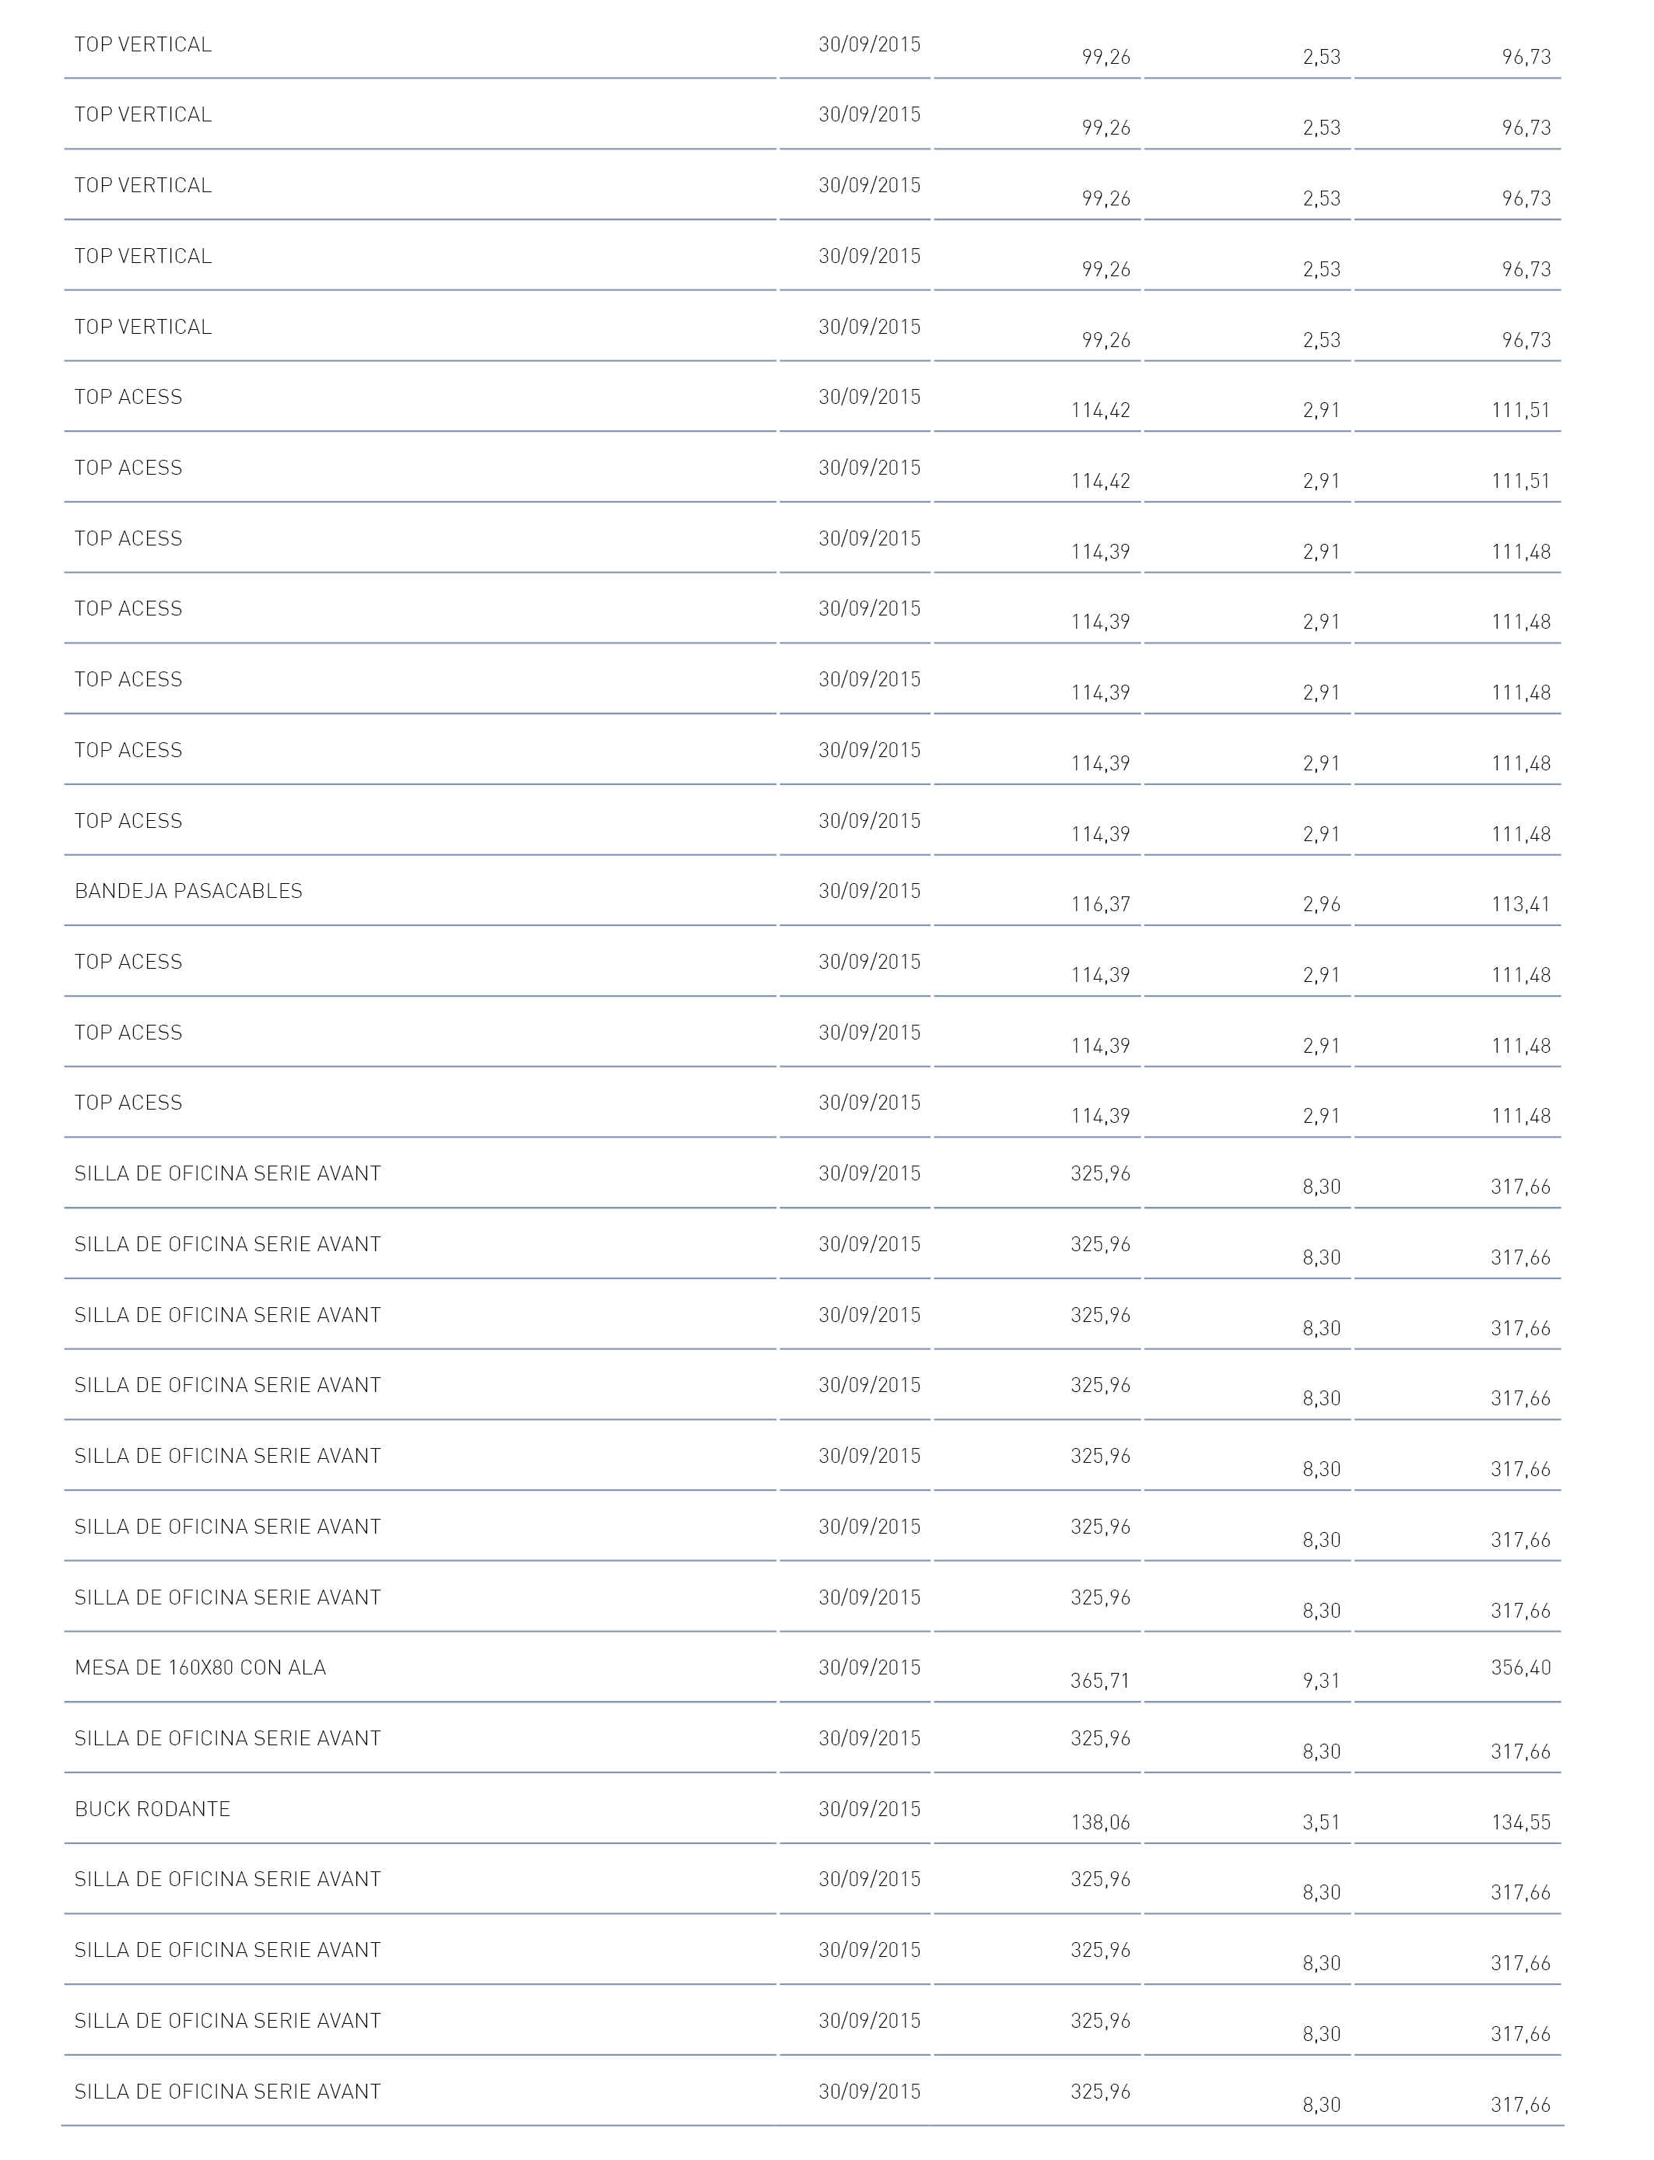Click the 138,06 value for BUCK RODANTE
The image size is (1654, 2160).
(x=1100, y=1822)
